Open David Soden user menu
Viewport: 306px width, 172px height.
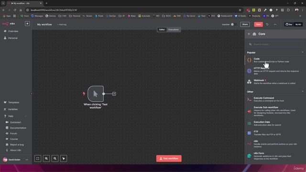tap(16, 160)
